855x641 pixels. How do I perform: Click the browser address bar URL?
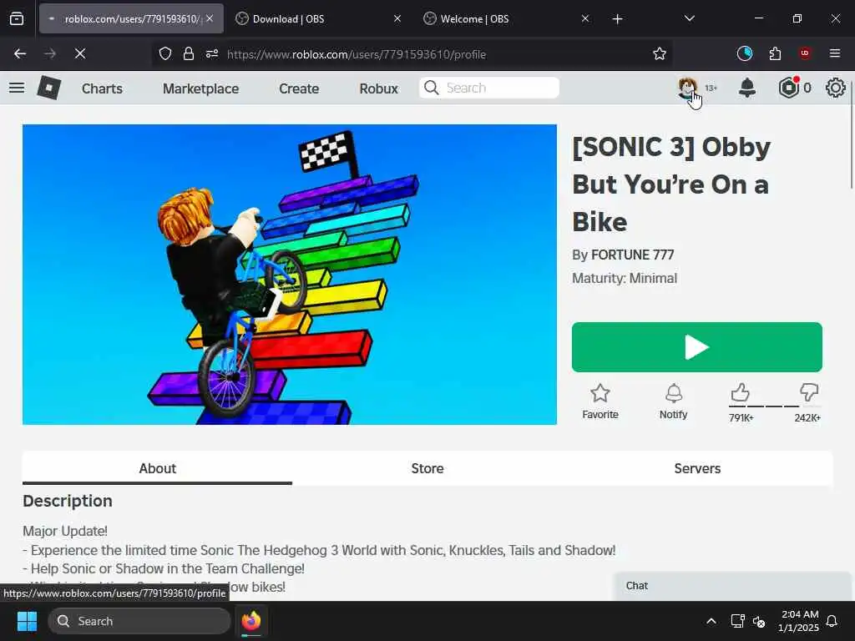pyautogui.click(x=356, y=54)
